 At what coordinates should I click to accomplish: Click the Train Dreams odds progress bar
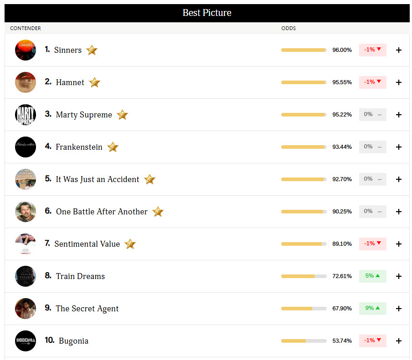(x=304, y=276)
